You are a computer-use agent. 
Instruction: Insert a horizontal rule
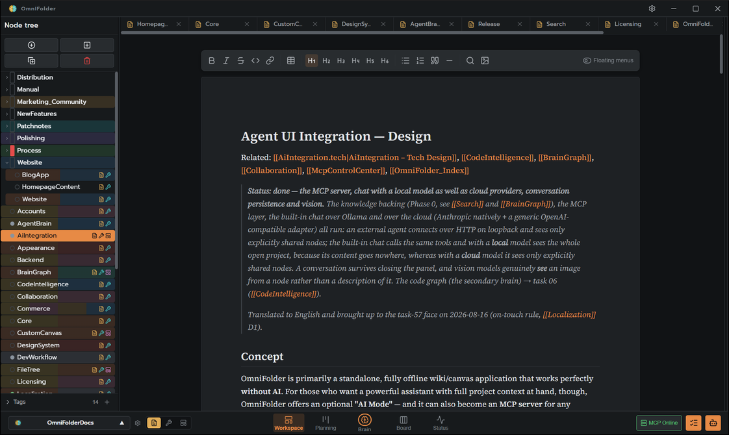pos(449,60)
